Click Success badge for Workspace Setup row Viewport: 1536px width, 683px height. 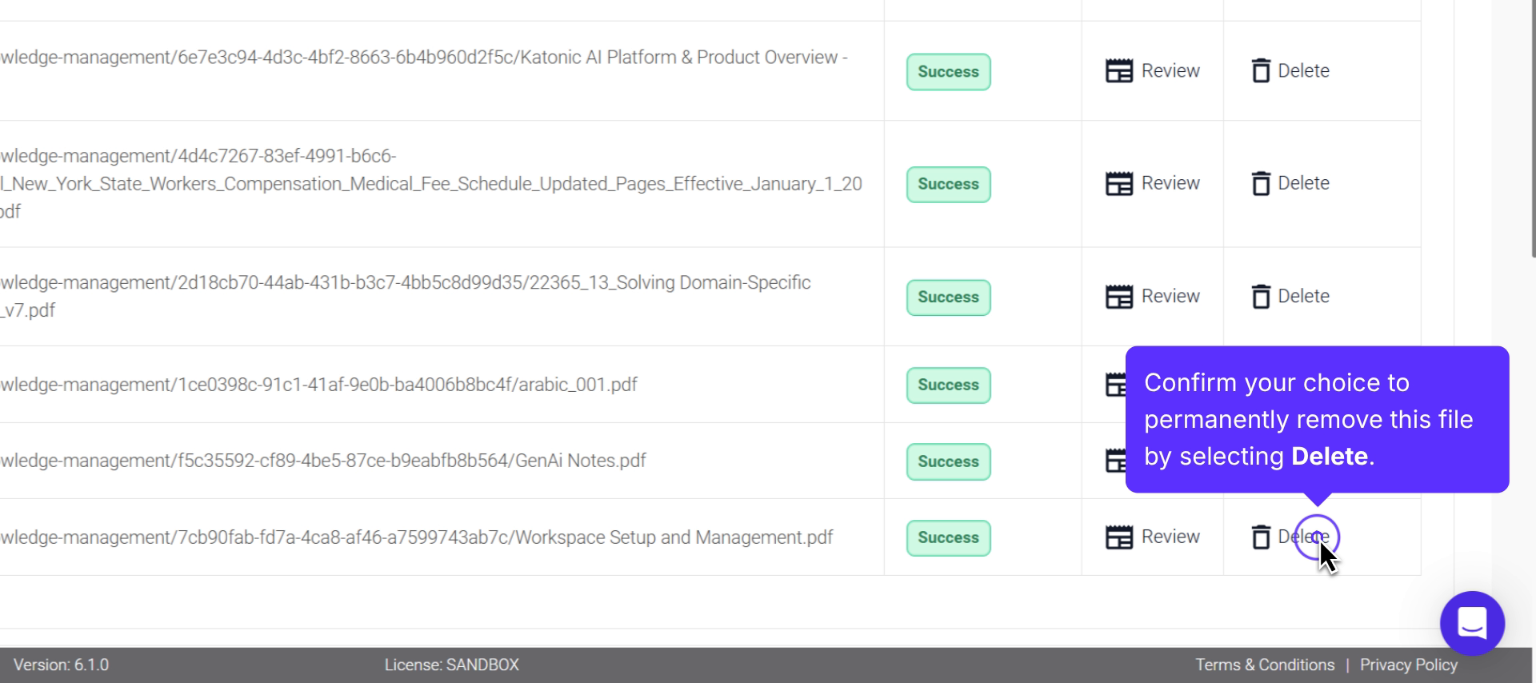(x=948, y=538)
